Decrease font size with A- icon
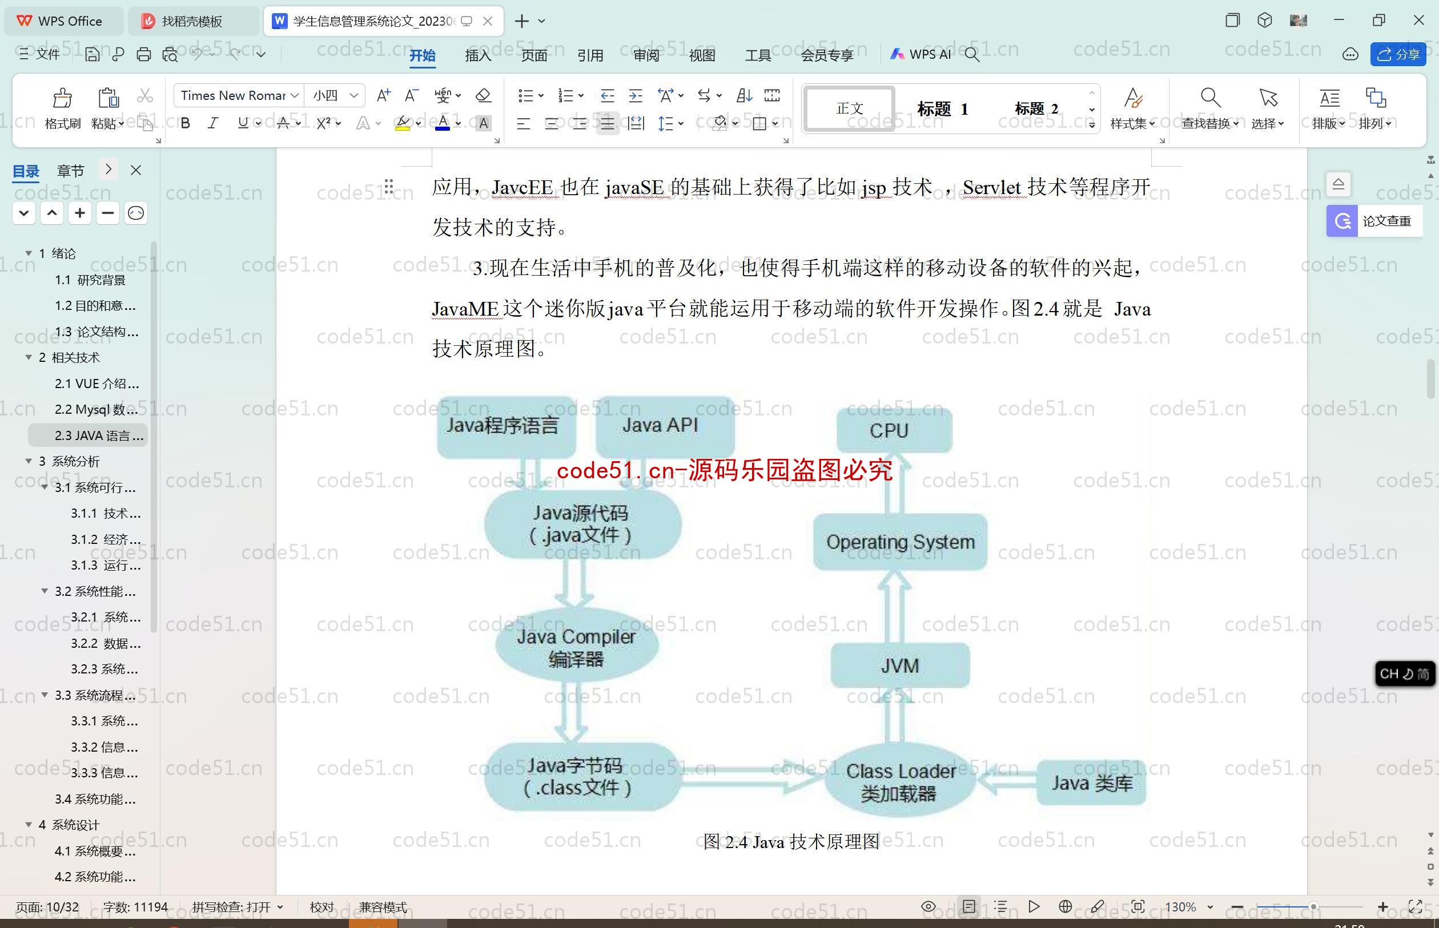 pyautogui.click(x=411, y=95)
